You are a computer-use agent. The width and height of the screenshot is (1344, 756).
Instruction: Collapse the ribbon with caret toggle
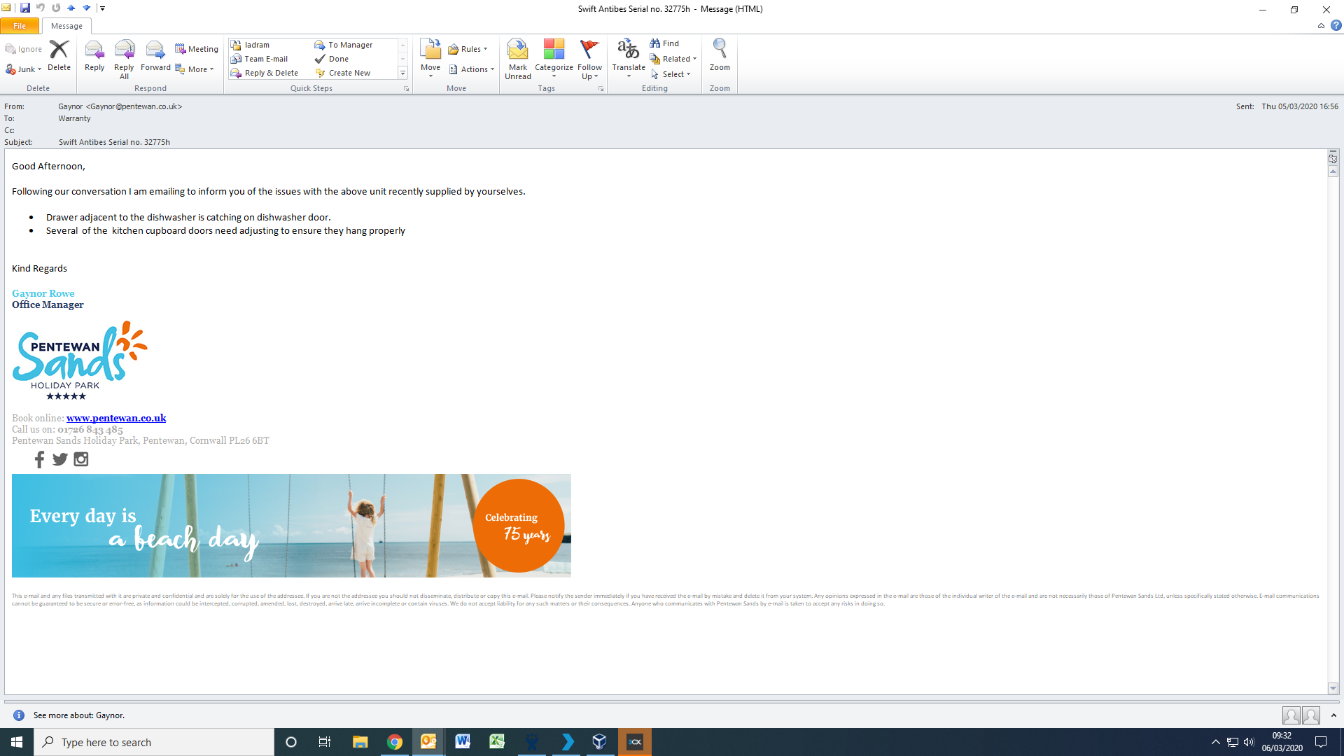pyautogui.click(x=1321, y=26)
